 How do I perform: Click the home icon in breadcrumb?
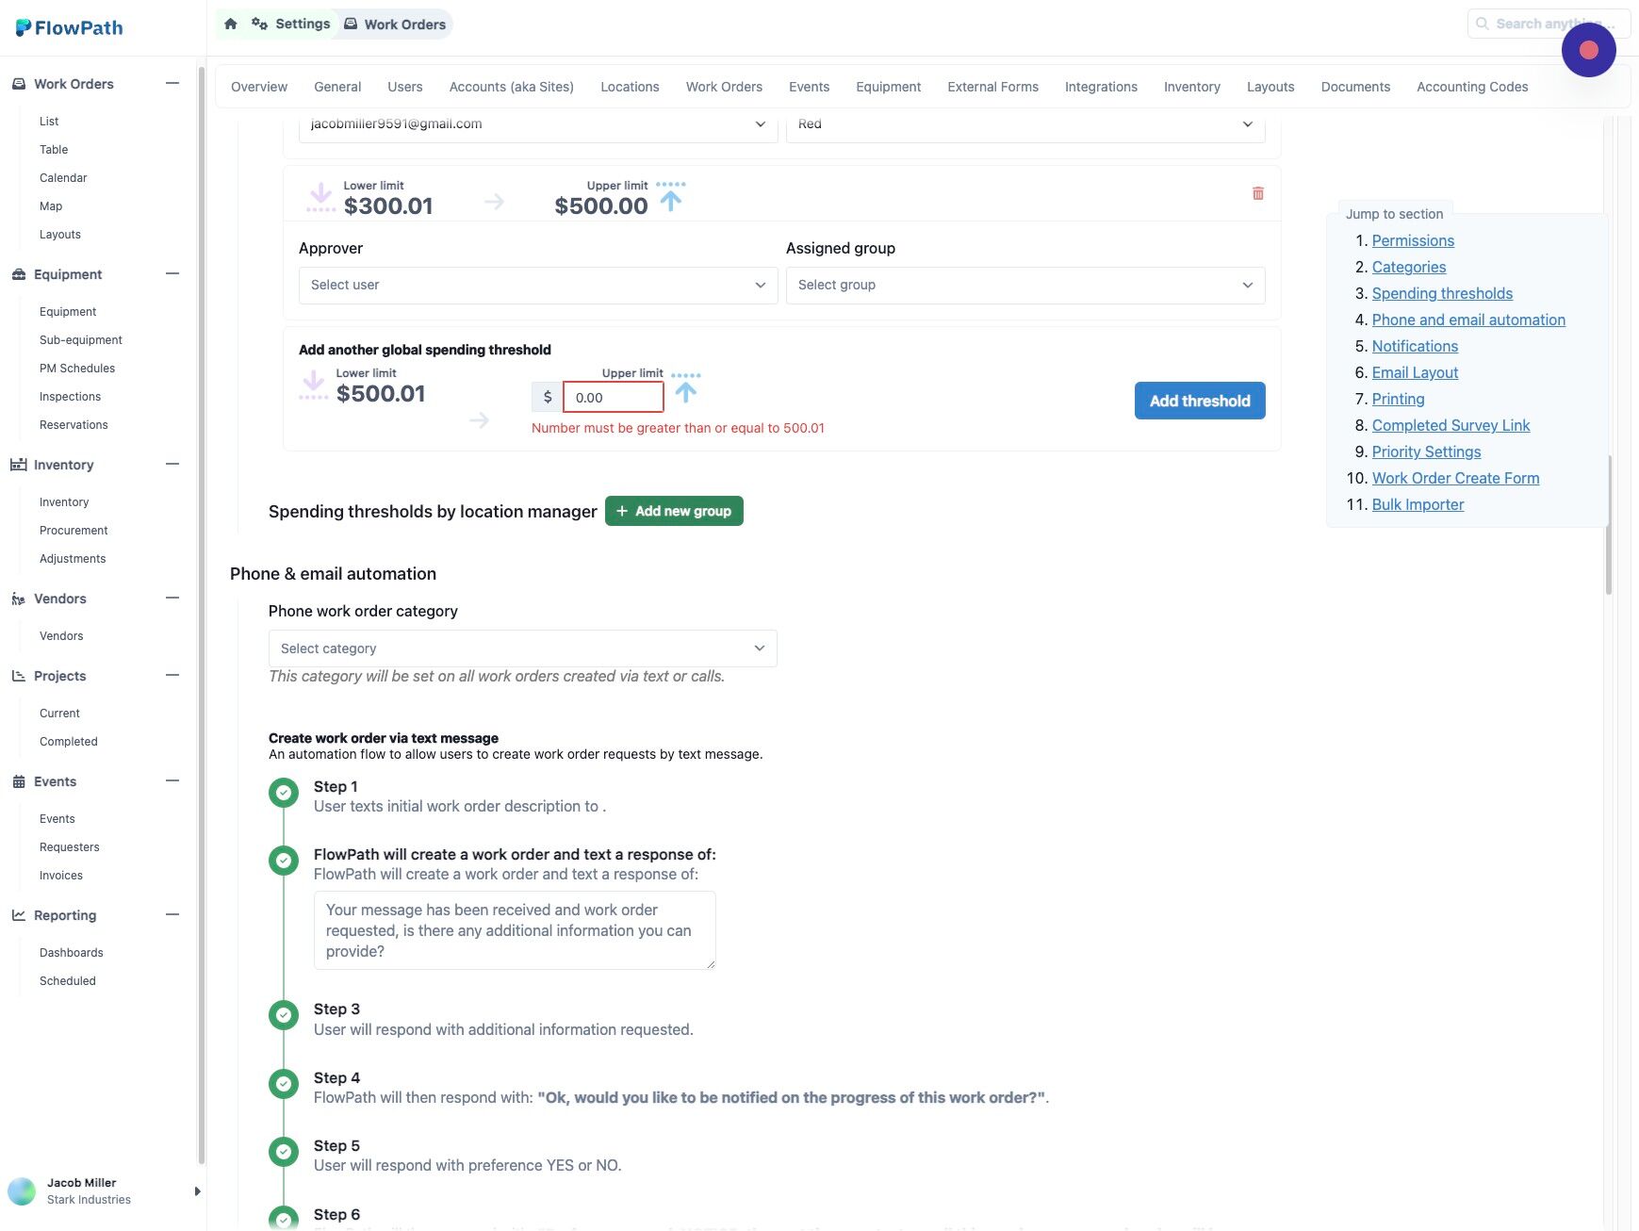(231, 24)
